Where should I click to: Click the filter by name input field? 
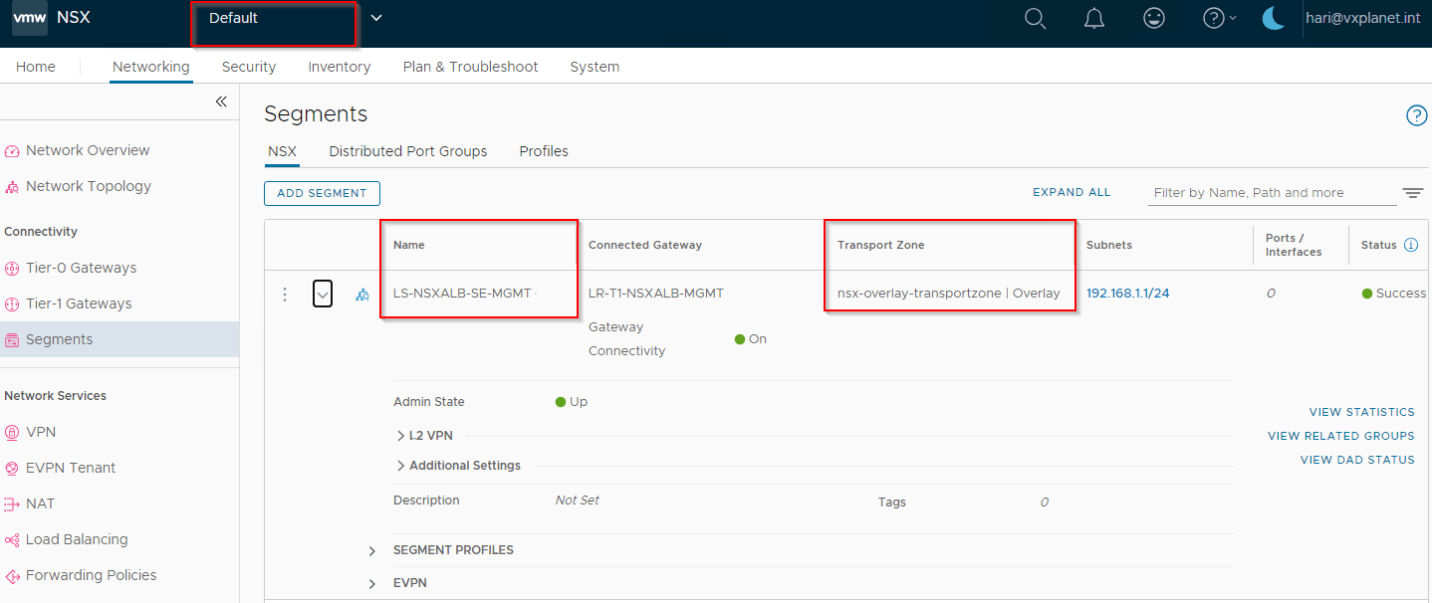(x=1273, y=193)
